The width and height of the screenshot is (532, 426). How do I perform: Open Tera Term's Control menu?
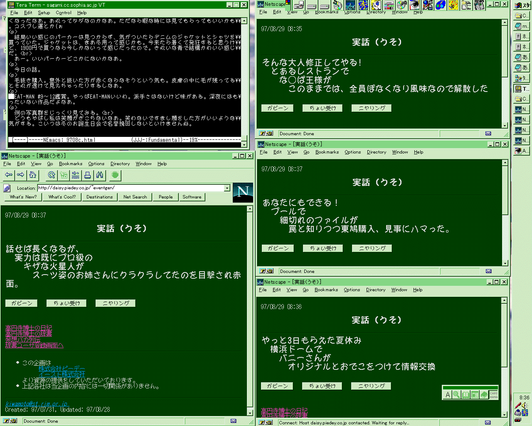pyautogui.click(x=64, y=13)
